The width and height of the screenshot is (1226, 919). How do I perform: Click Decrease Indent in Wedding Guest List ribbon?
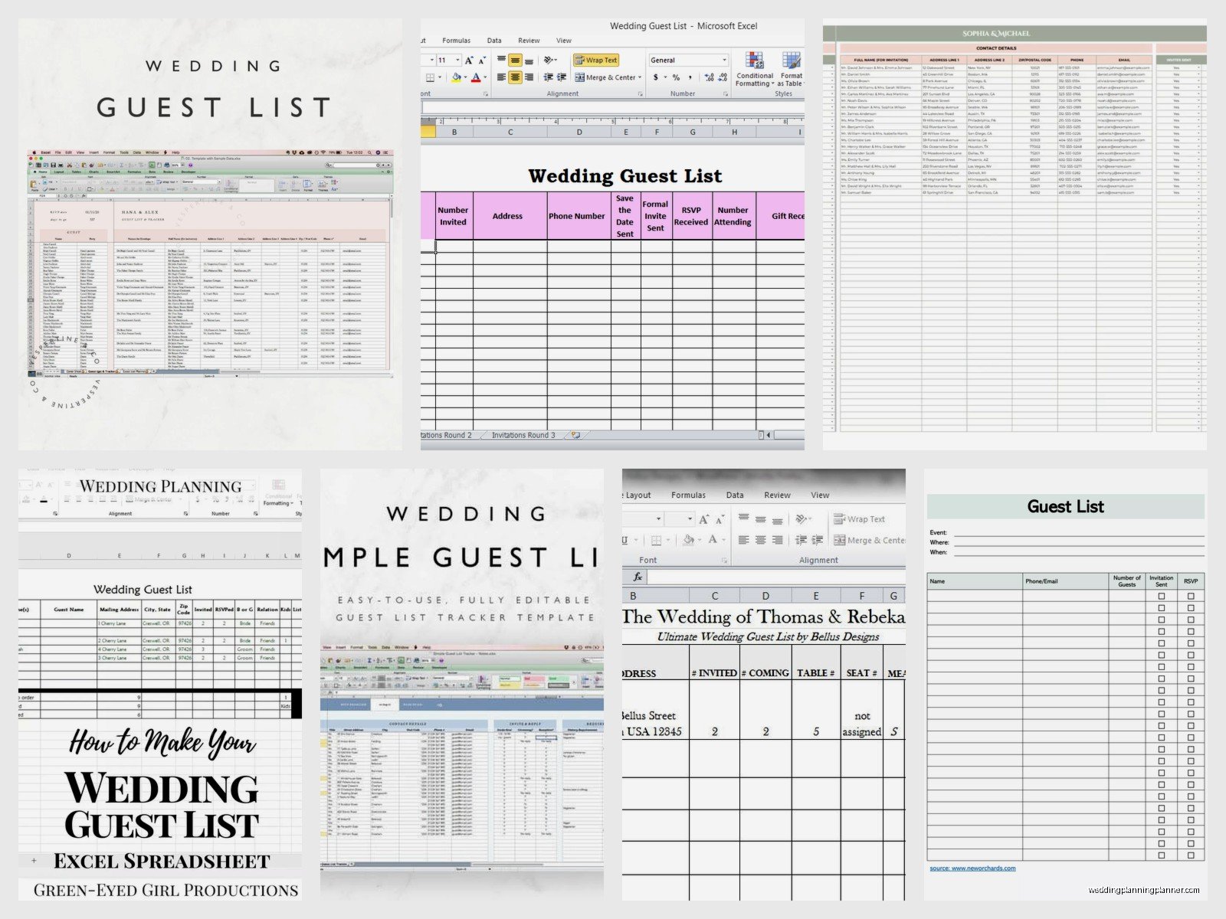(549, 77)
